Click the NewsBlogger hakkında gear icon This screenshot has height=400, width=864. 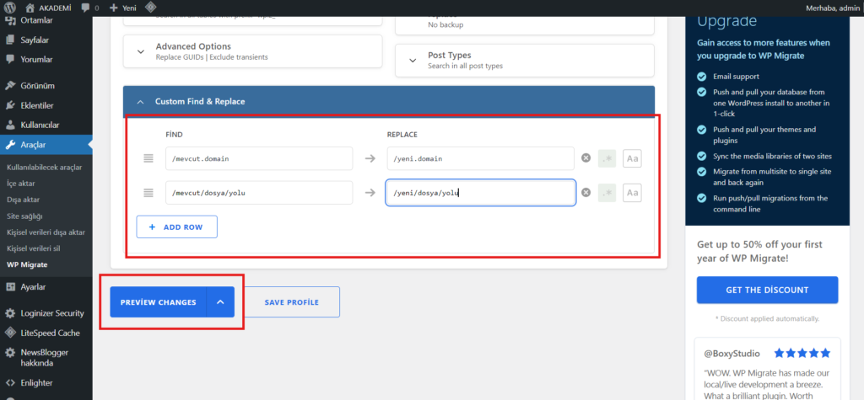(10, 353)
